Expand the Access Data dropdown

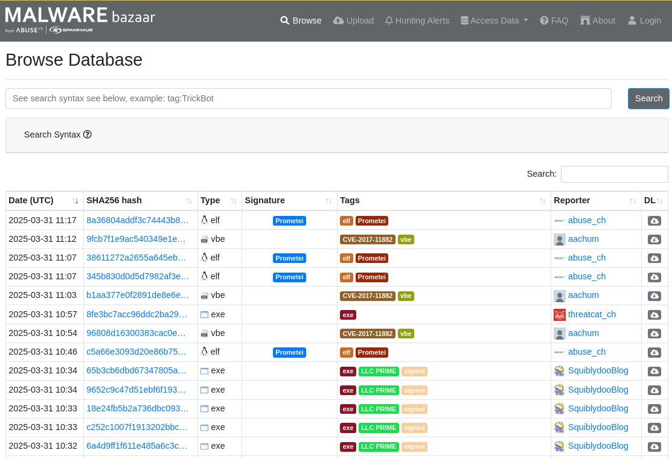(x=494, y=20)
